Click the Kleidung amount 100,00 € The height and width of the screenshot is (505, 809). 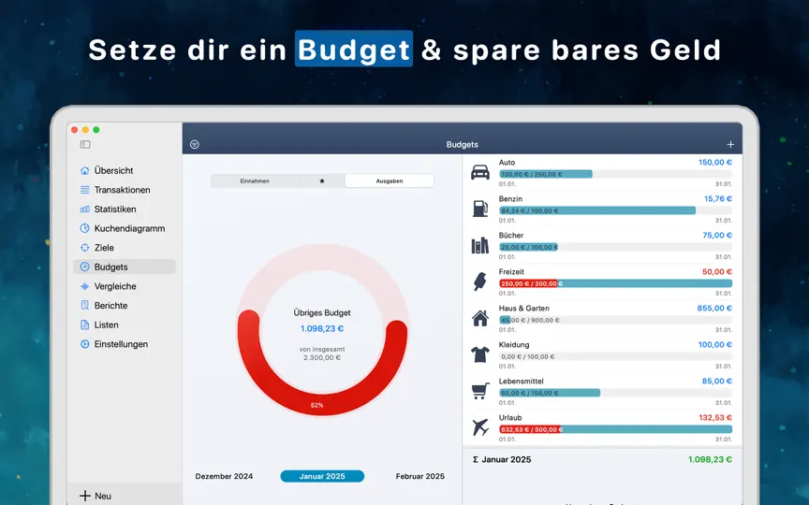click(715, 345)
